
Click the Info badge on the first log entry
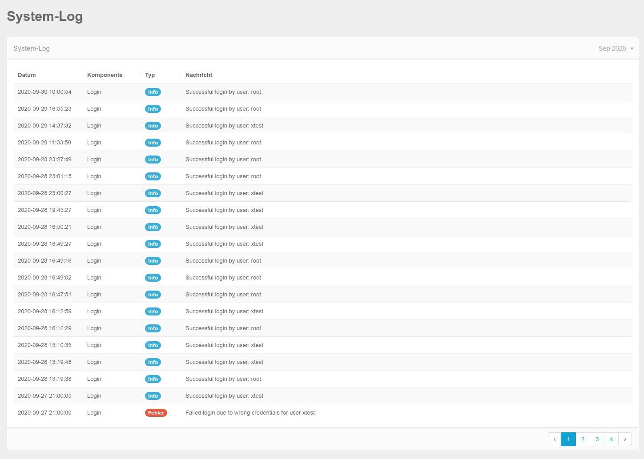coord(153,92)
